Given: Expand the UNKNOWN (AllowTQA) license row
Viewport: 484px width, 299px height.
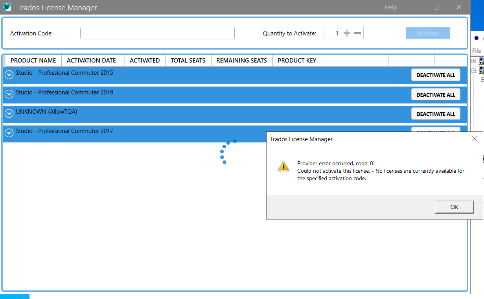Looking at the screenshot, I should [9, 114].
